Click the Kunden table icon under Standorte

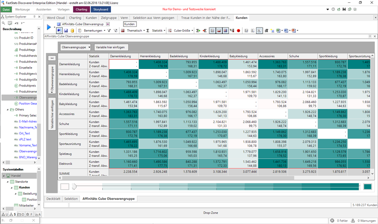pyautogui.click(x=16, y=188)
